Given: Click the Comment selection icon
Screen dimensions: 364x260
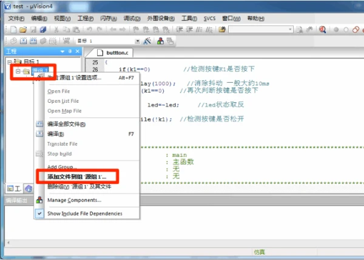Looking at the screenshot, I should point(199,30).
